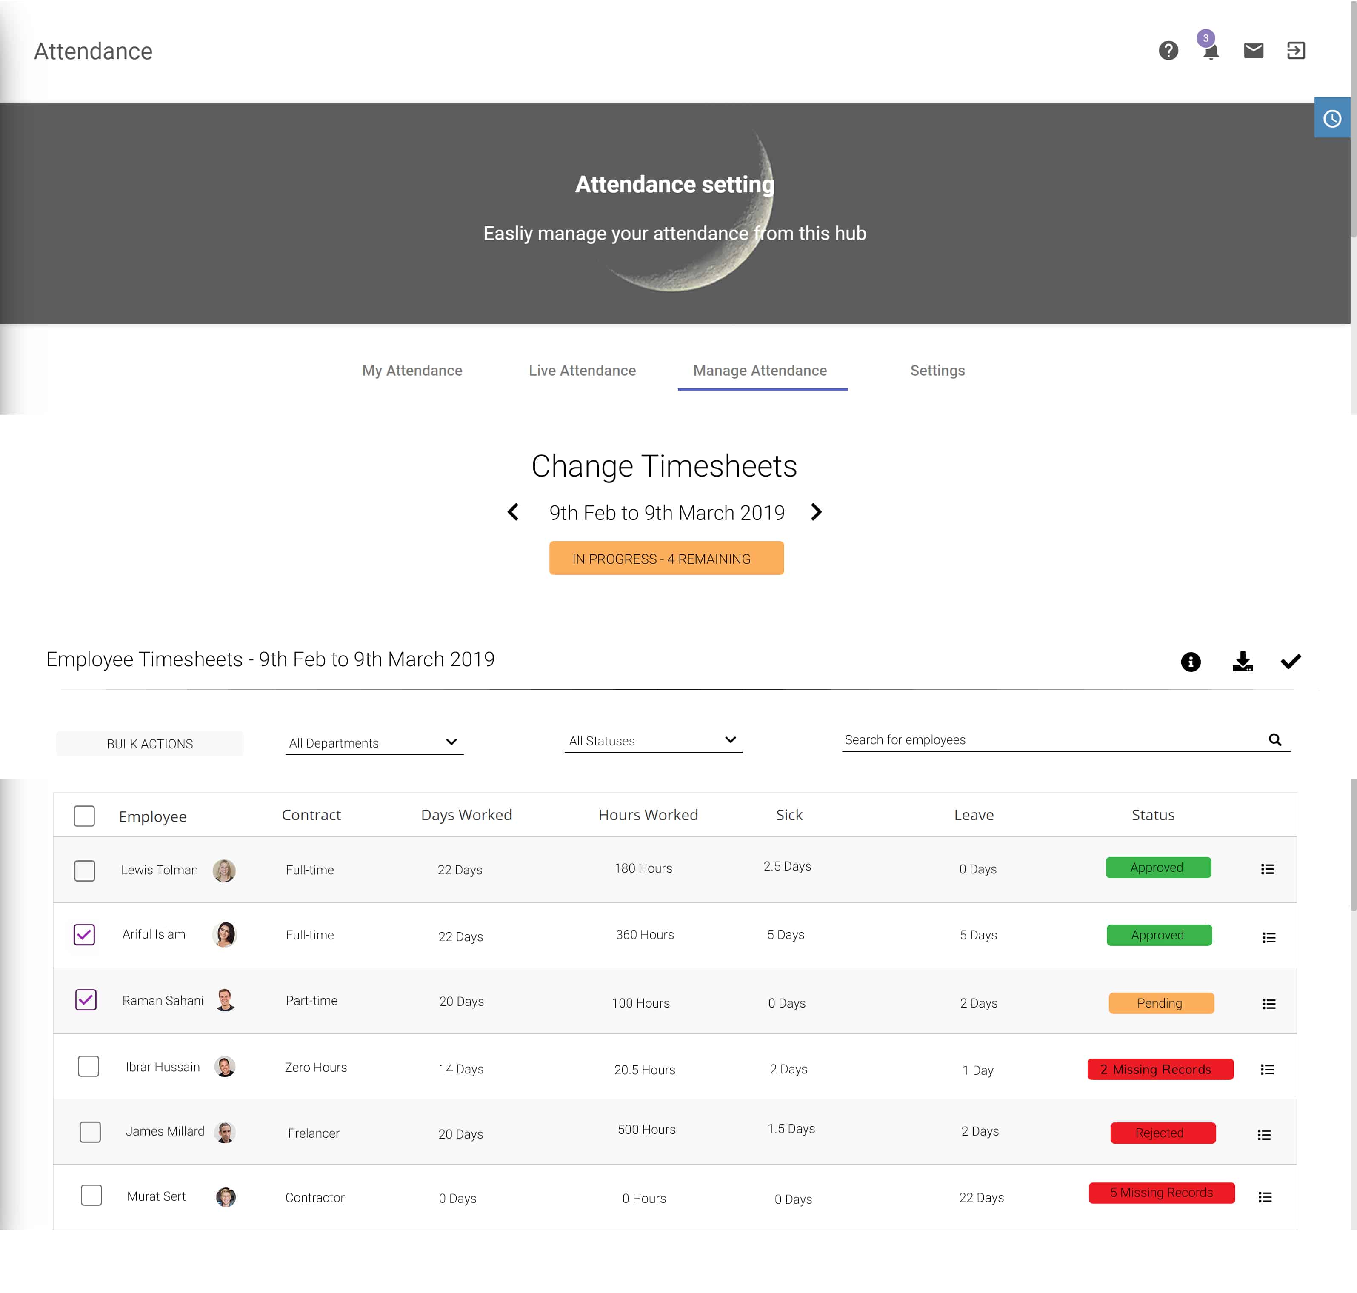Screen dimensions: 1357x1293
Task: Open Murat Sert row details list icon
Action: [1265, 1197]
